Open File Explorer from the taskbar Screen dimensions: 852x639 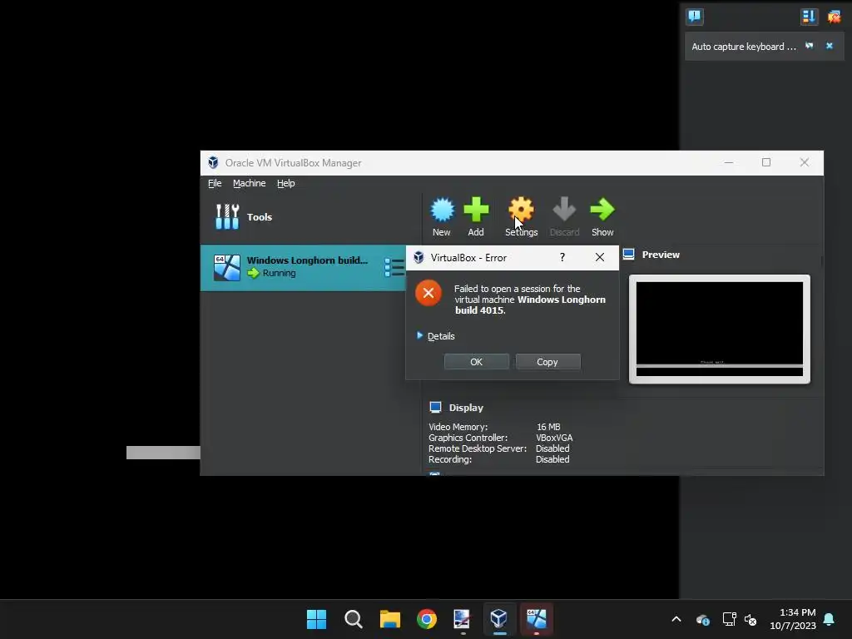[x=390, y=619]
